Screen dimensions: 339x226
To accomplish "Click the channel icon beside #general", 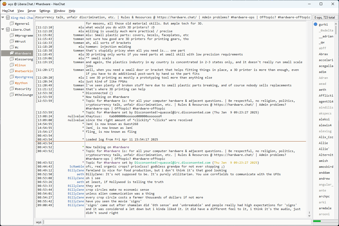I will click(x=12, y=24).
